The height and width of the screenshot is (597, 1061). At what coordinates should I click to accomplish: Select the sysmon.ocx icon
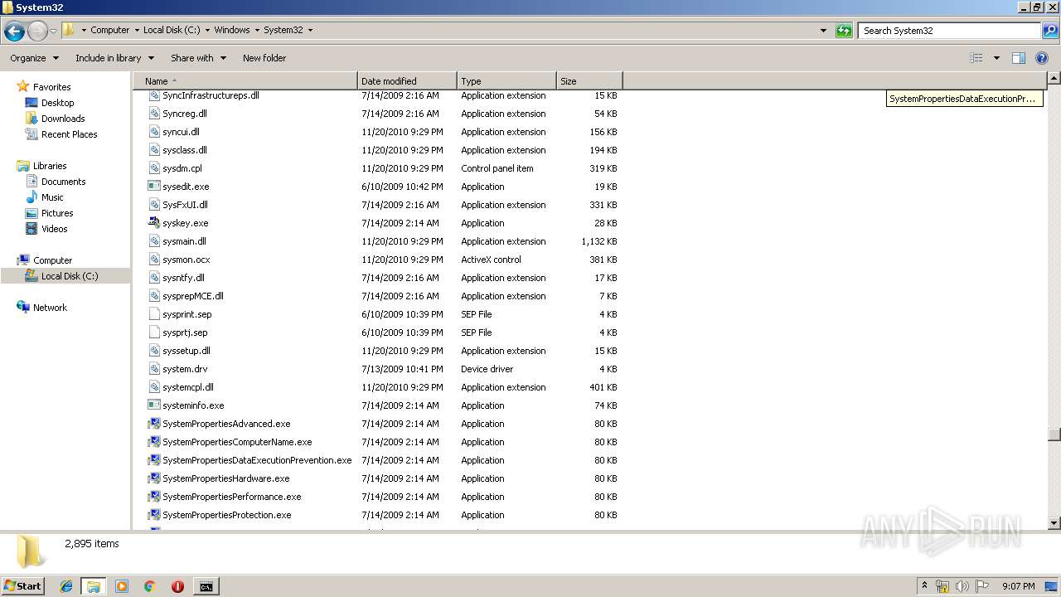[154, 260]
